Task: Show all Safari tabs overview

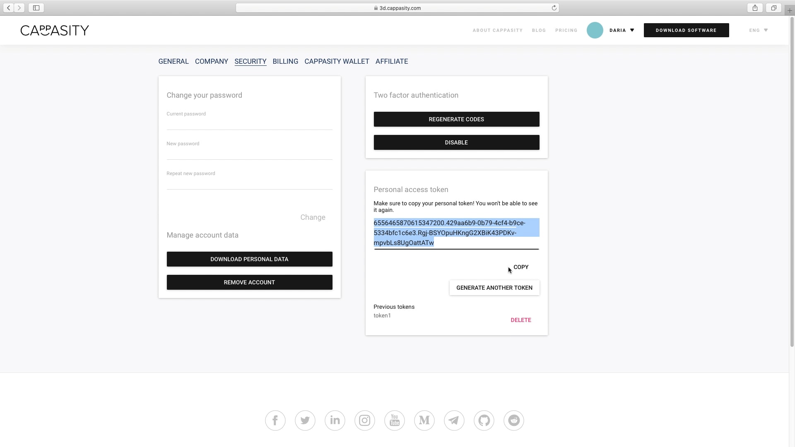Action: [x=773, y=8]
